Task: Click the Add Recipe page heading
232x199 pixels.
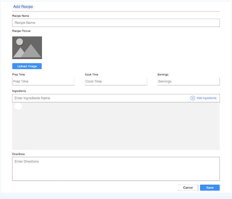Action: click(23, 7)
